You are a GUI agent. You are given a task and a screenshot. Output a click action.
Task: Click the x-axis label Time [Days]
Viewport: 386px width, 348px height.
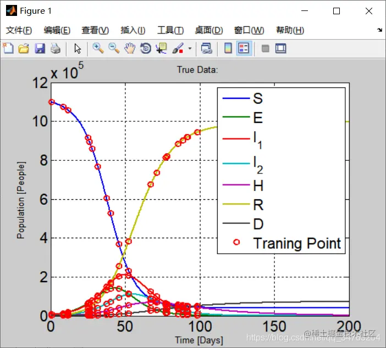[x=199, y=340]
